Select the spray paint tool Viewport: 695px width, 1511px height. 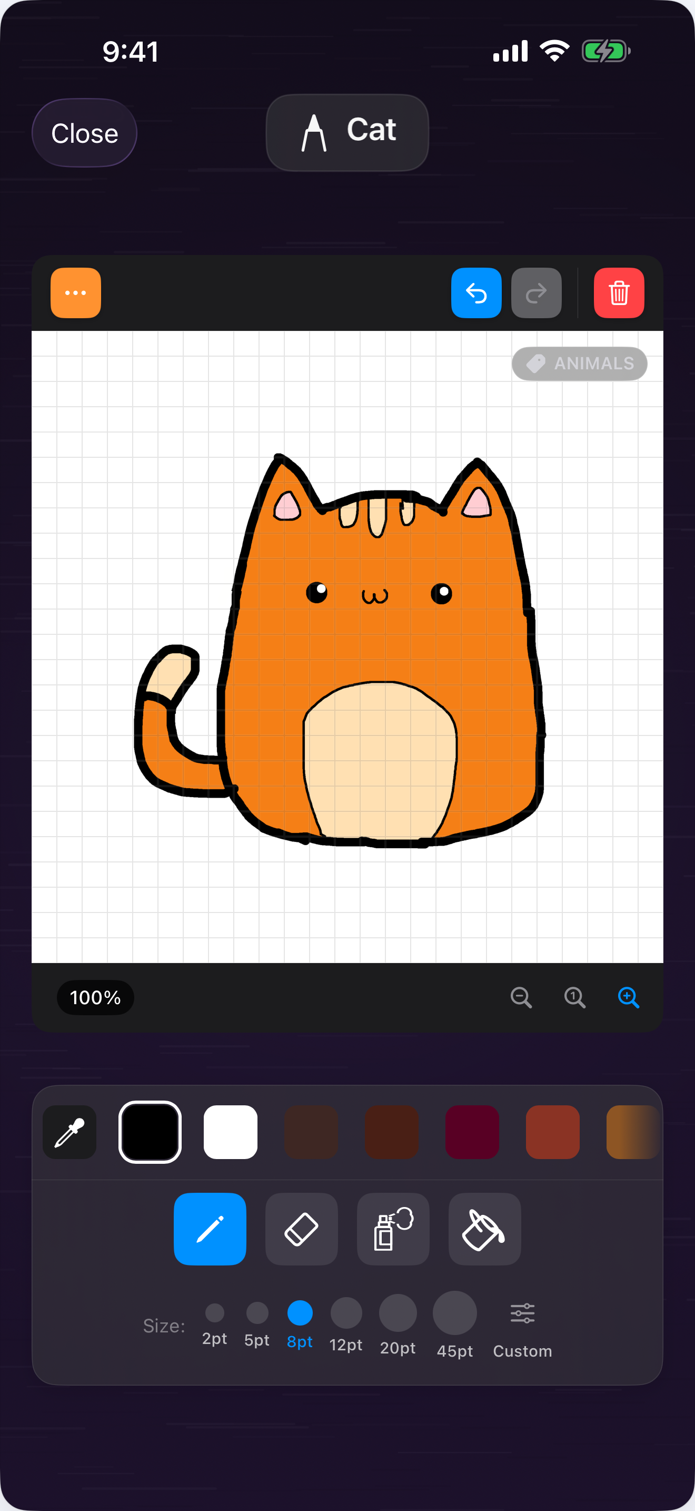(393, 1229)
